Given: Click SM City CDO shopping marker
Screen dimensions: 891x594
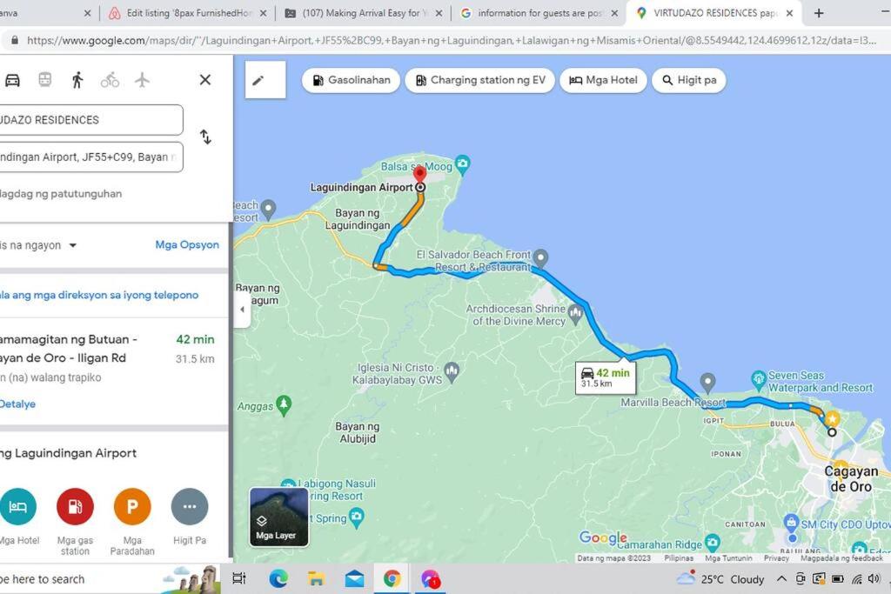Looking at the screenshot, I should [791, 522].
